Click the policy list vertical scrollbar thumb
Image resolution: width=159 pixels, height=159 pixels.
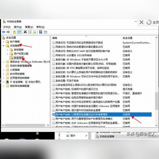[157, 101]
